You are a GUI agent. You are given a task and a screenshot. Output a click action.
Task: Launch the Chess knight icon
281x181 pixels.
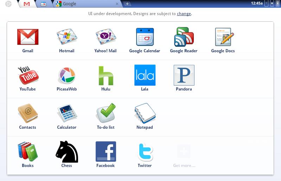coord(67,152)
